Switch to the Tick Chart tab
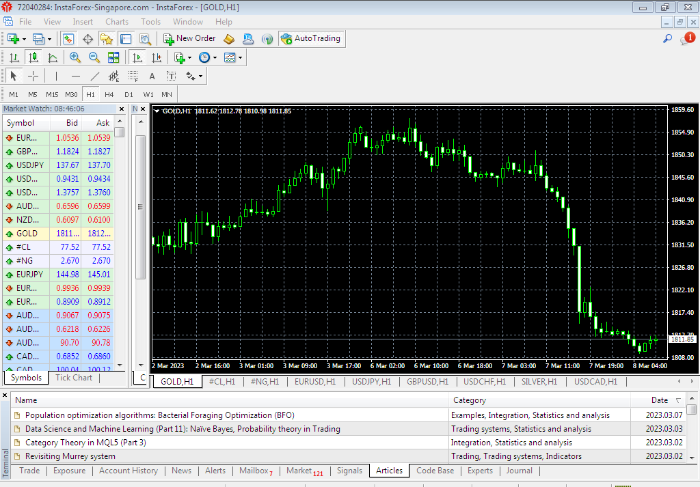This screenshot has width=700, height=487. point(74,378)
